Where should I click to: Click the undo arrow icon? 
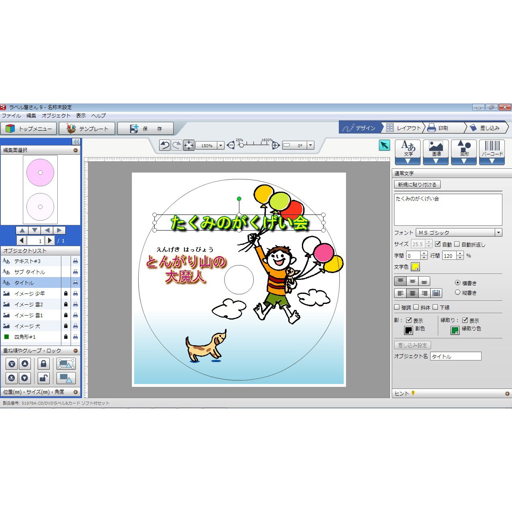click(x=165, y=145)
